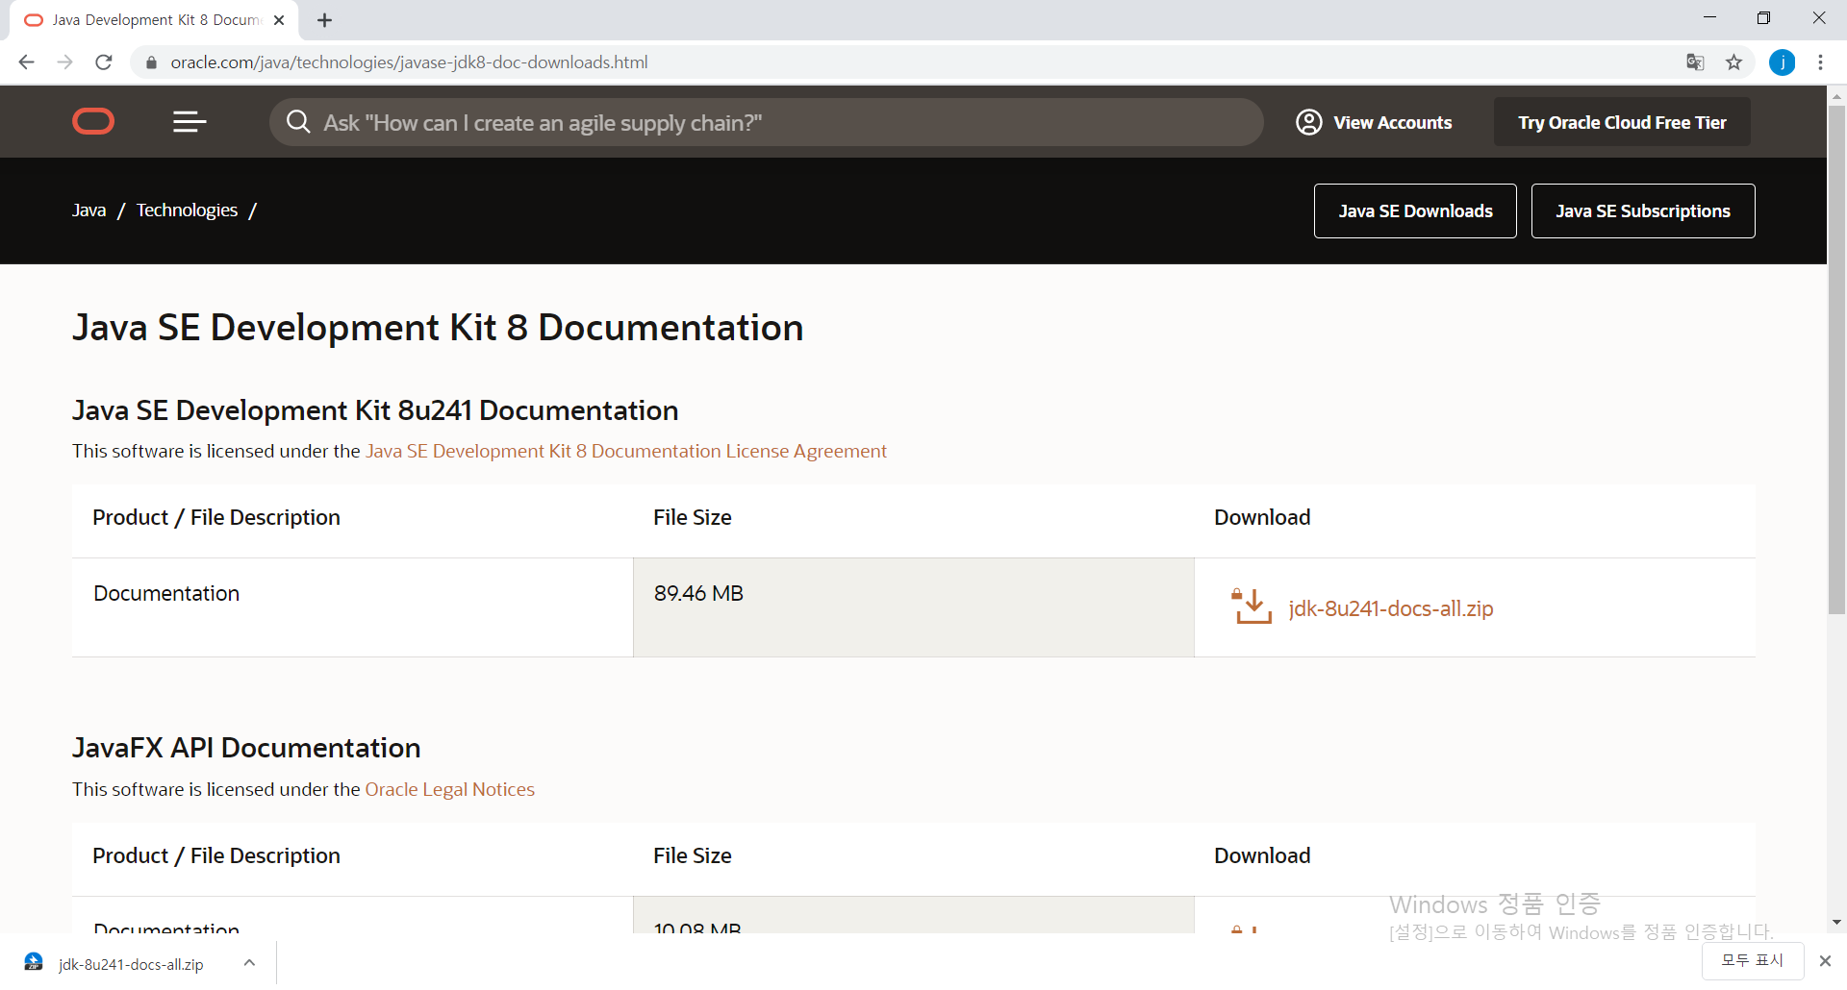This screenshot has height=990, width=1847.
Task: Close the Java Development Kit tab
Action: (279, 20)
